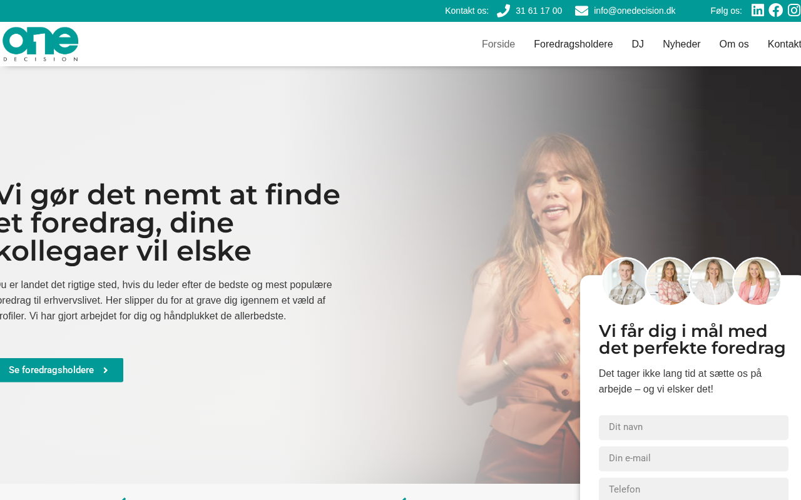Viewport: 801px width, 500px height.
Task: Email info@onedecision.dk link
Action: pos(635,11)
